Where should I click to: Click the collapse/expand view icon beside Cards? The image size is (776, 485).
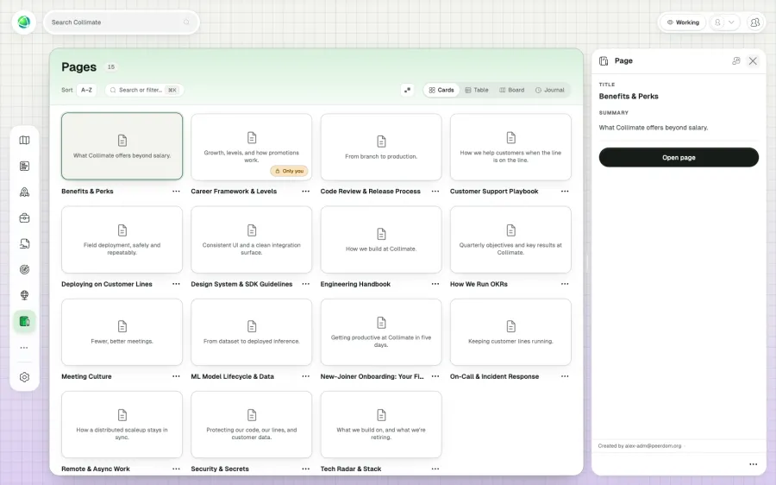[x=407, y=90]
